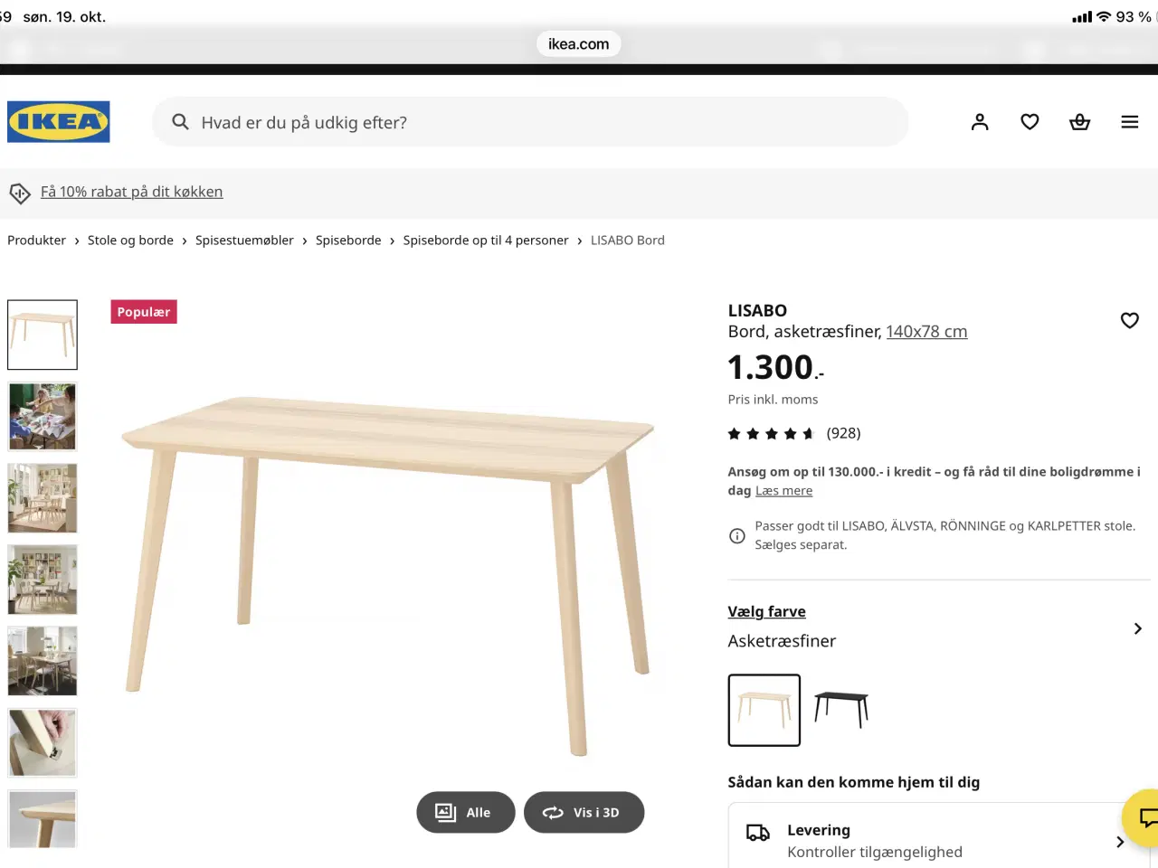Image resolution: width=1158 pixels, height=868 pixels.
Task: Click the IKEA logo
Action: tap(59, 122)
